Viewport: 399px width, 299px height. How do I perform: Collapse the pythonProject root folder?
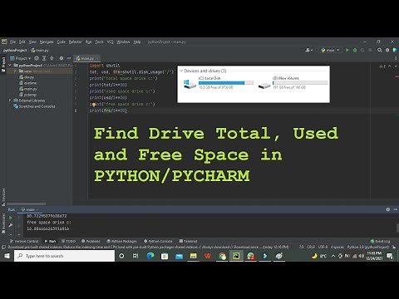(x=10, y=66)
